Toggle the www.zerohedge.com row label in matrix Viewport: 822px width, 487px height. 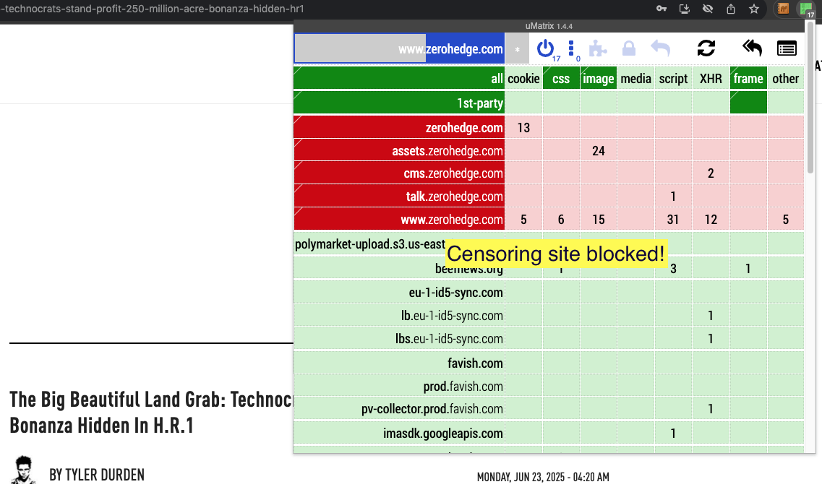tap(399, 219)
